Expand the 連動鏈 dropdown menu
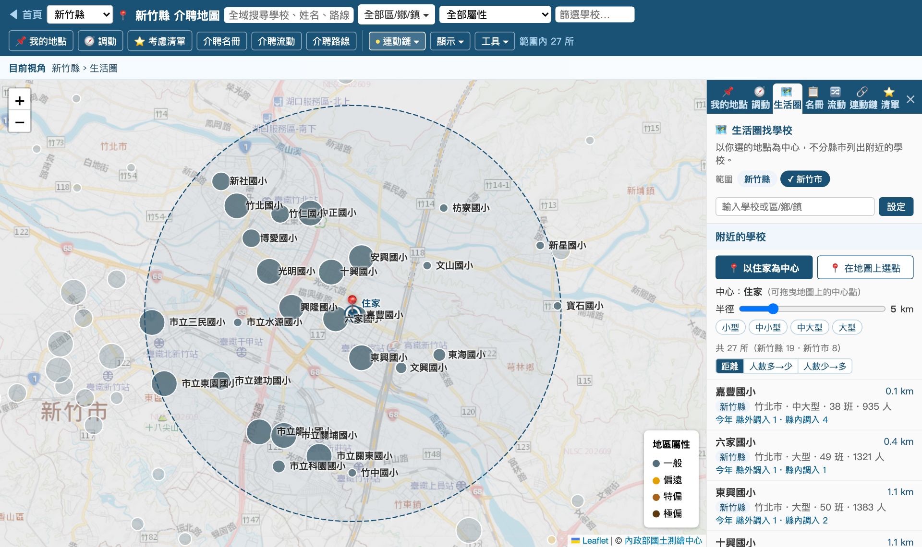922x547 pixels. [x=397, y=41]
